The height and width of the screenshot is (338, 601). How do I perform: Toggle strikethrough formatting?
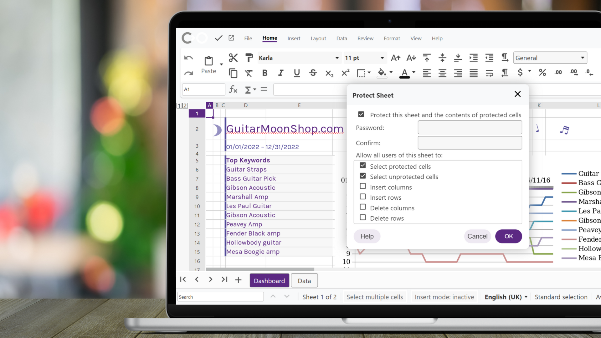click(x=313, y=73)
